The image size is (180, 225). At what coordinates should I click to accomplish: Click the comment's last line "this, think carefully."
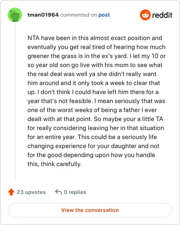pyautogui.click(x=54, y=164)
